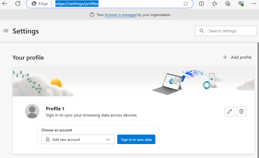Focus the Search settings field
The image size is (259, 158).
pyautogui.click(x=226, y=31)
